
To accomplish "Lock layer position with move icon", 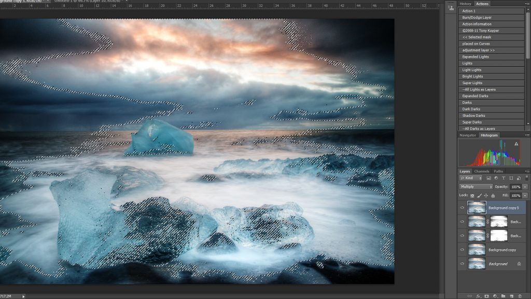I will click(486, 196).
